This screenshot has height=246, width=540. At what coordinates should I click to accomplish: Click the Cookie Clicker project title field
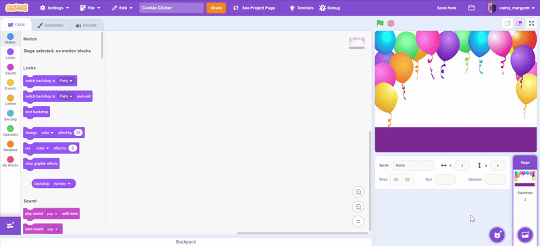171,7
